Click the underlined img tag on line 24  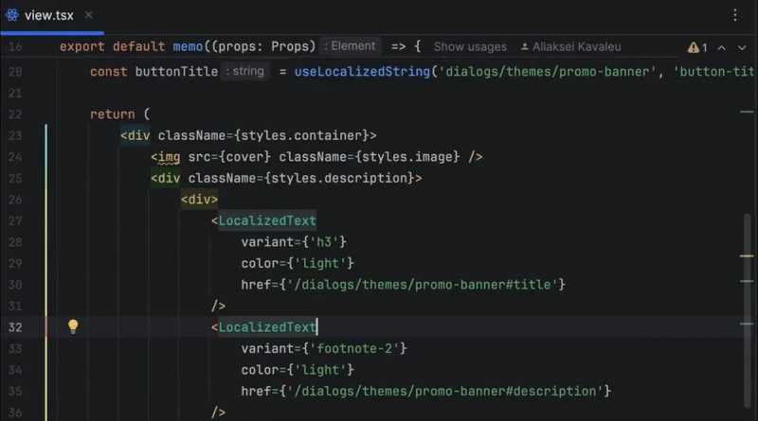coord(168,156)
